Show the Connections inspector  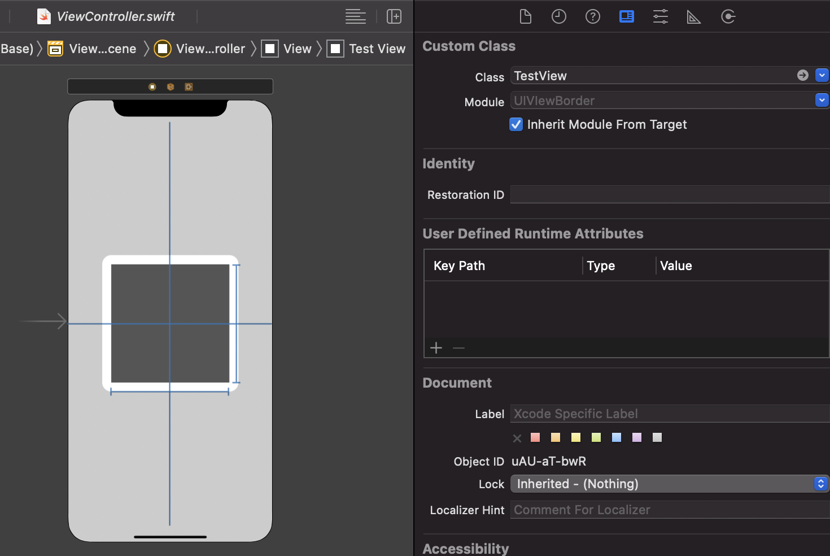point(728,16)
